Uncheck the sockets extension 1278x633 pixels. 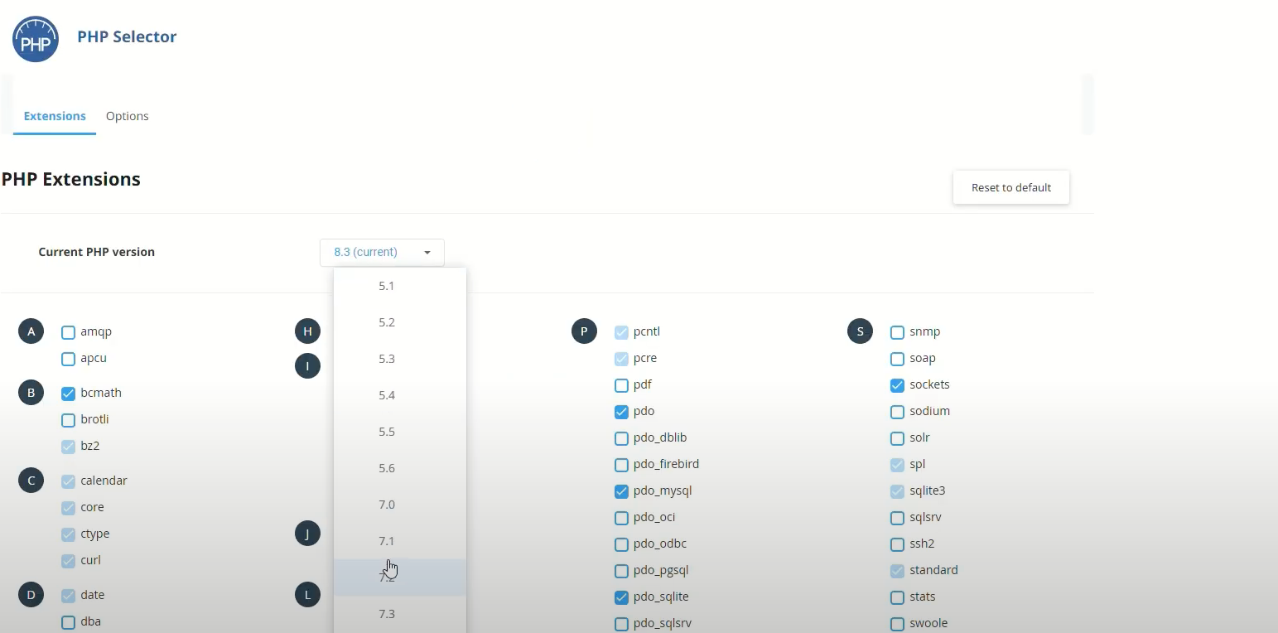click(897, 385)
